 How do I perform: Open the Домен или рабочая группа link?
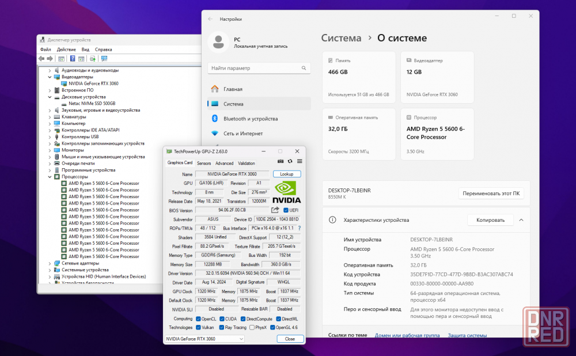[x=407, y=335]
